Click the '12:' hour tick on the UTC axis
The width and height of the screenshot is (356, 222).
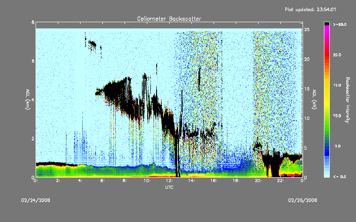[169, 181]
